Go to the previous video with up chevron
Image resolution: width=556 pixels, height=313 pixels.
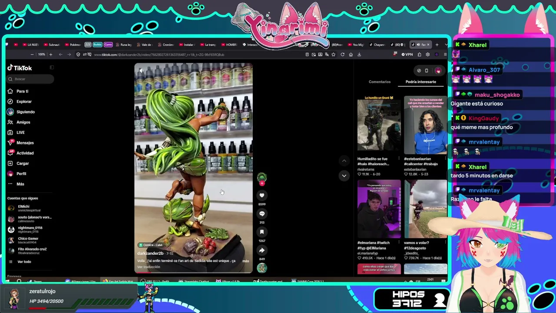(344, 161)
